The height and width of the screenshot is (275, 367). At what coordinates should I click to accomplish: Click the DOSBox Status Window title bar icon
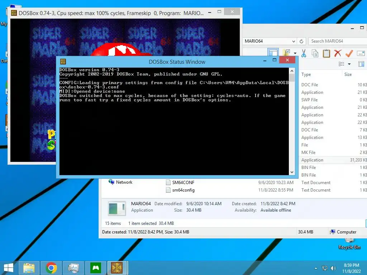[63, 62]
